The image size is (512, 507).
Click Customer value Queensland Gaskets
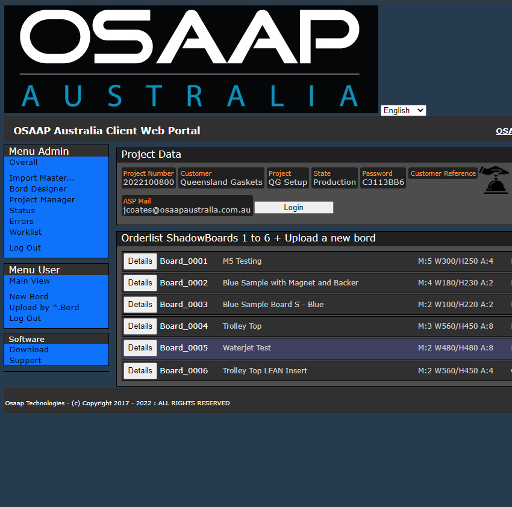coord(222,182)
